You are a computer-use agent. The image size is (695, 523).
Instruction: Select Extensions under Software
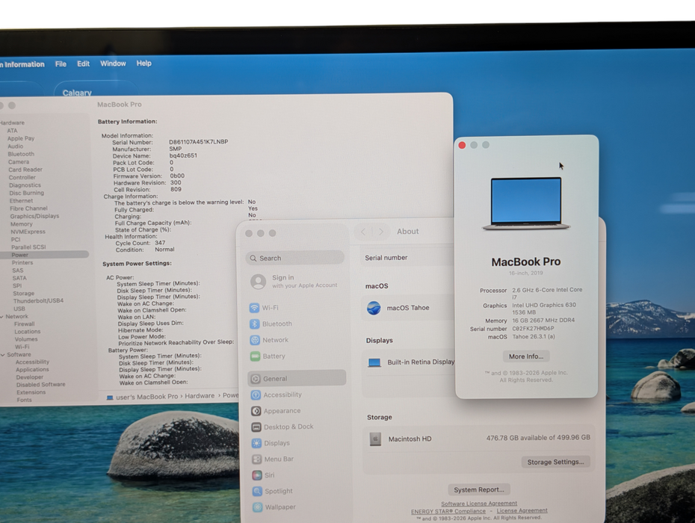pyautogui.click(x=31, y=392)
